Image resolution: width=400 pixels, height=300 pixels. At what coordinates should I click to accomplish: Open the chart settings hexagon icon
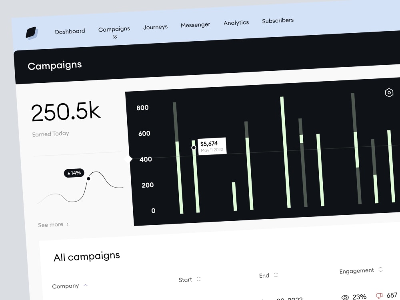(x=389, y=93)
